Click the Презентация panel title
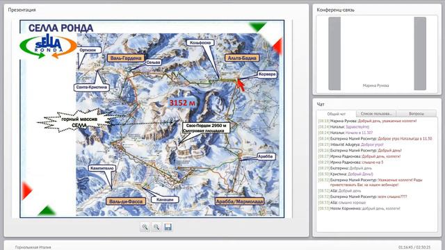This screenshot has height=250, width=445. pos(22,10)
